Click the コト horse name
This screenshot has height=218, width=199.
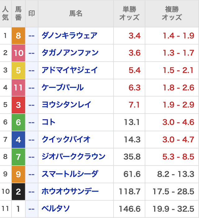49,122
